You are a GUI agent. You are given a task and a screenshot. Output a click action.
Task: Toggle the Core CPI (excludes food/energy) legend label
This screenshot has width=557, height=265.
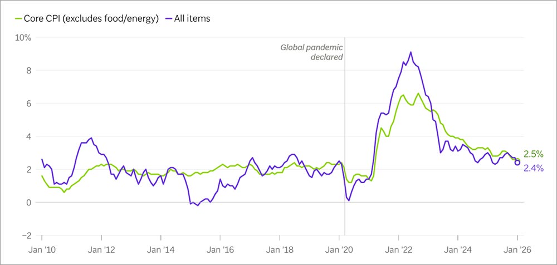click(92, 18)
